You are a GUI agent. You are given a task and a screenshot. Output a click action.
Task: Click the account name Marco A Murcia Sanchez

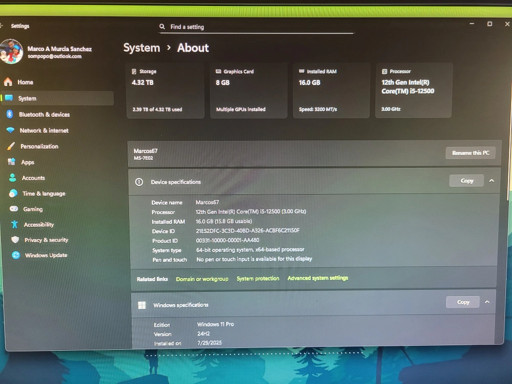(59, 49)
